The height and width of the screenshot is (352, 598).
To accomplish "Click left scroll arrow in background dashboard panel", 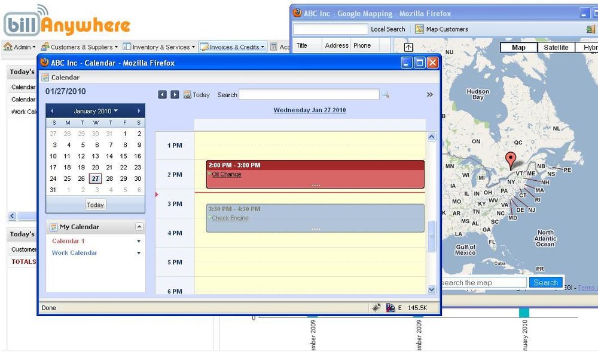I will 12,216.
